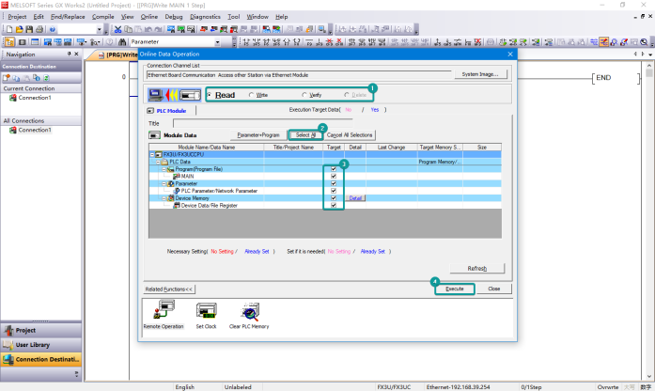Viewport: 655px width, 391px height.
Task: Click the zoom magnifier icon at toolbar end
Action: (x=644, y=41)
